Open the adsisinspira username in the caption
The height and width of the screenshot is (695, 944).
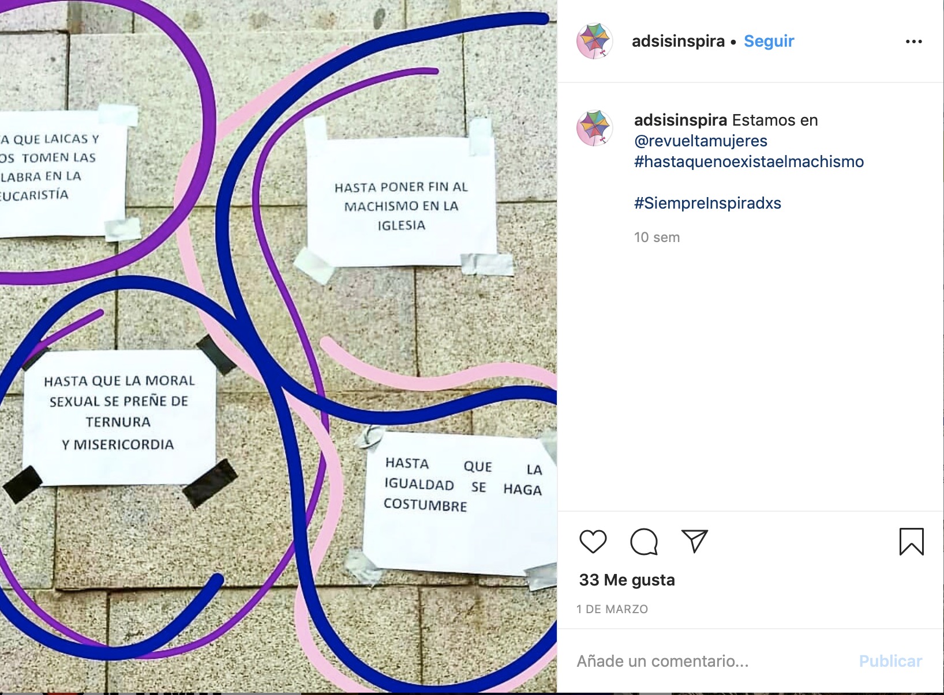click(680, 120)
